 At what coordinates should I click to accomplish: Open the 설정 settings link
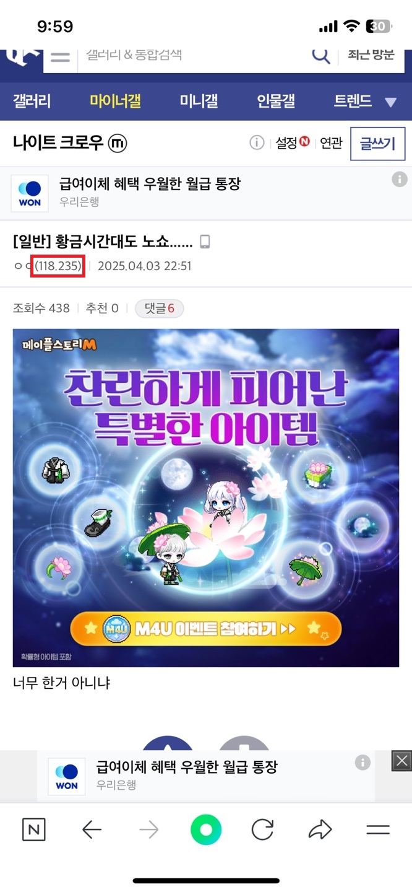(292, 143)
